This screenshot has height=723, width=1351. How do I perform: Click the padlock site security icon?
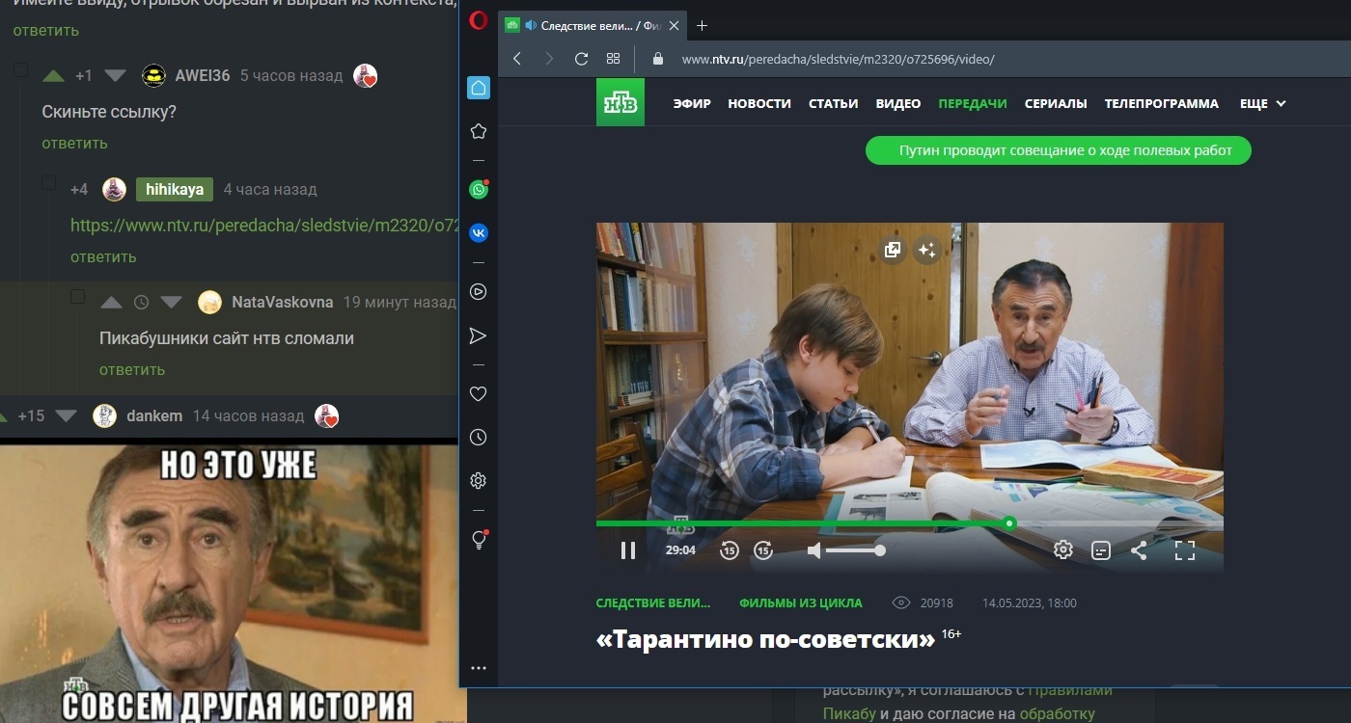pyautogui.click(x=658, y=59)
